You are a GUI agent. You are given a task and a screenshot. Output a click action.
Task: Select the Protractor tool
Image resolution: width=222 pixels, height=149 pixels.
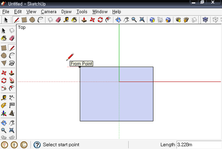[4, 105]
